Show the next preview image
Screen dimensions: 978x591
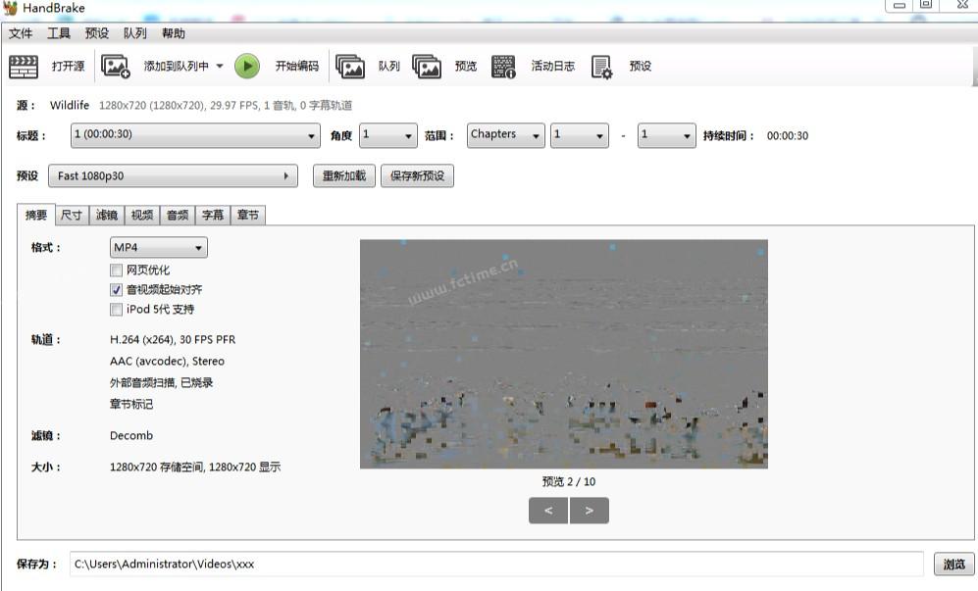pos(589,511)
